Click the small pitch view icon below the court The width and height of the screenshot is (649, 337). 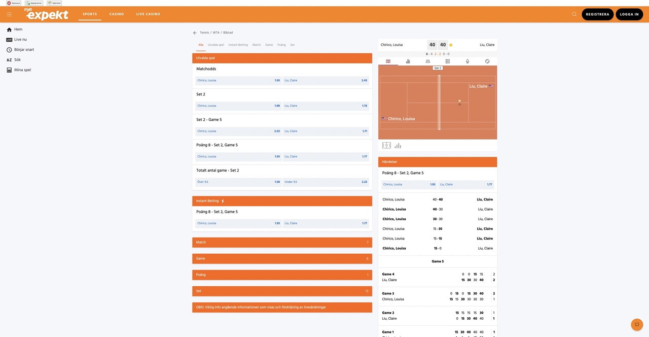pos(386,146)
